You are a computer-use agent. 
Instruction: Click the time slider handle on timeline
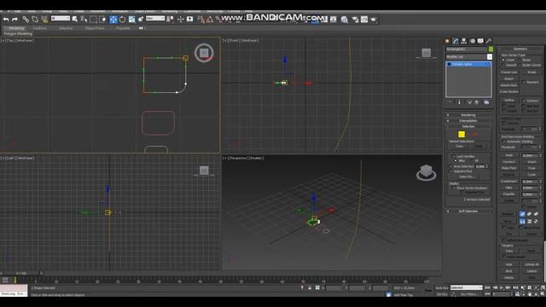[15, 280]
